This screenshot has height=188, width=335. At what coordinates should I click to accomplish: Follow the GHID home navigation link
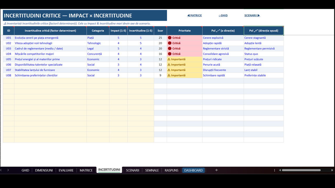click(223, 15)
